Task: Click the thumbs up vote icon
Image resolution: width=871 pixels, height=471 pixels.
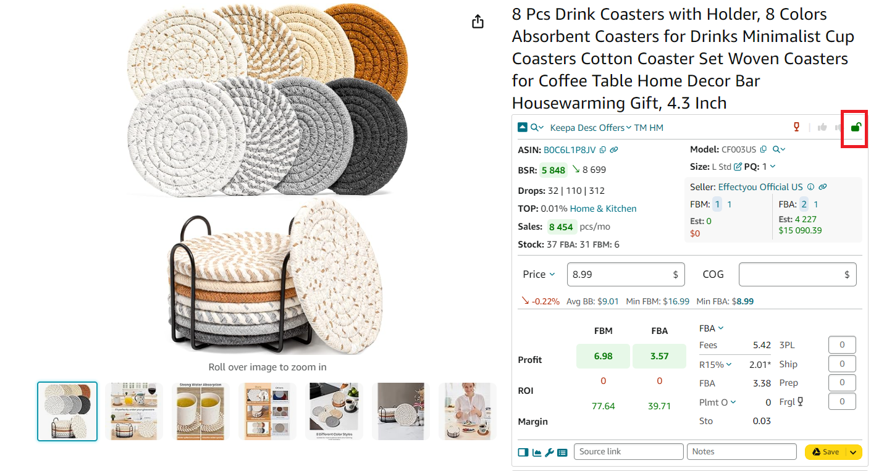Action: (822, 127)
